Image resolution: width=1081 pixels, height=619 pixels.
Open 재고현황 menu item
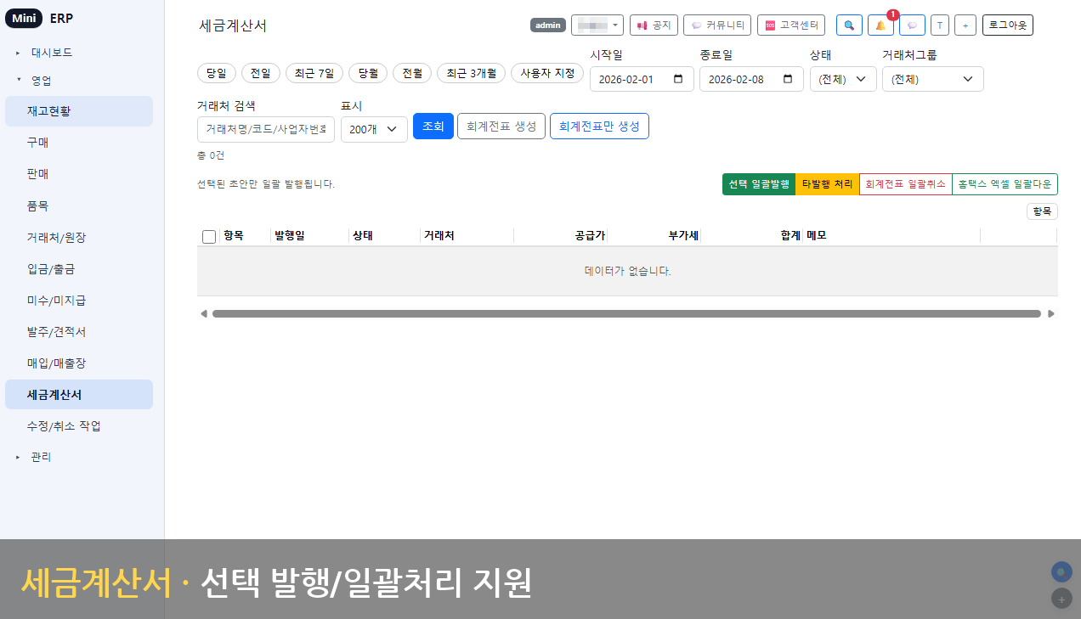coord(79,111)
